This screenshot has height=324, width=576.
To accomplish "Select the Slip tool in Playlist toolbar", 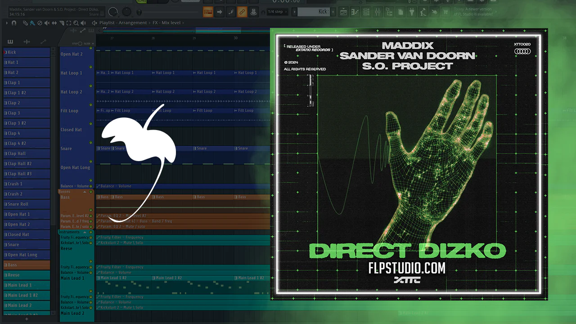I will tap(54, 22).
